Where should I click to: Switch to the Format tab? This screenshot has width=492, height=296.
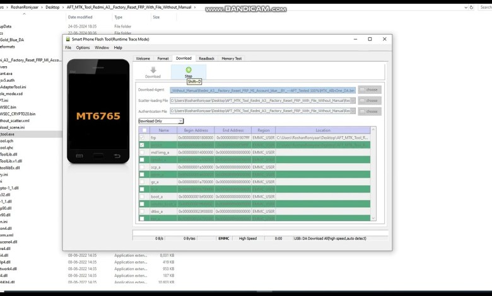163,59
